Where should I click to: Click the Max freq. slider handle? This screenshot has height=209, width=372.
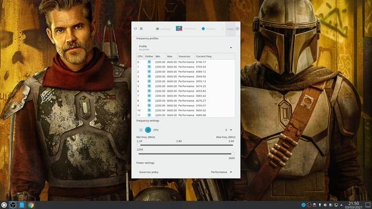coord(233,154)
